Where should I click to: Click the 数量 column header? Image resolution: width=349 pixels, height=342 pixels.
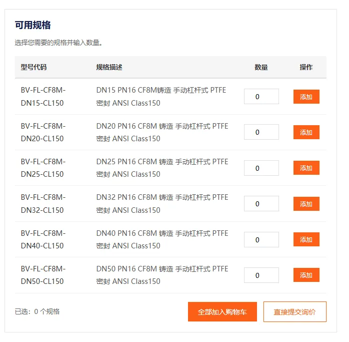[x=261, y=67]
